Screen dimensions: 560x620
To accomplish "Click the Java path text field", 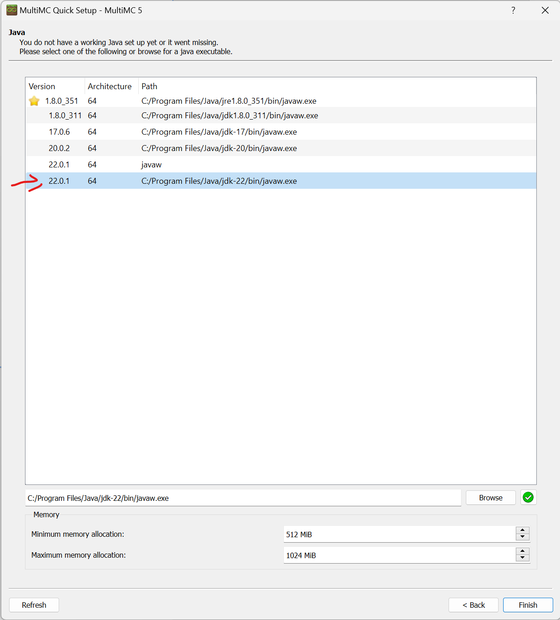I will click(243, 498).
